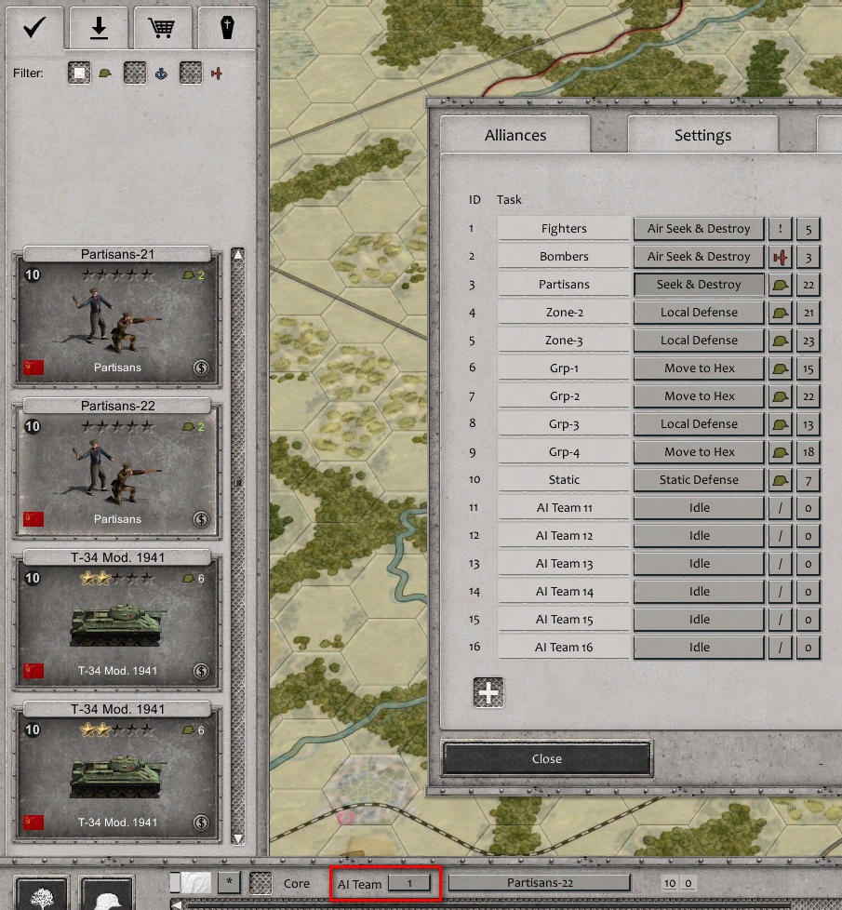Click the slash icon in AI Team 11 row
The width and height of the screenshot is (842, 910).
(x=780, y=508)
